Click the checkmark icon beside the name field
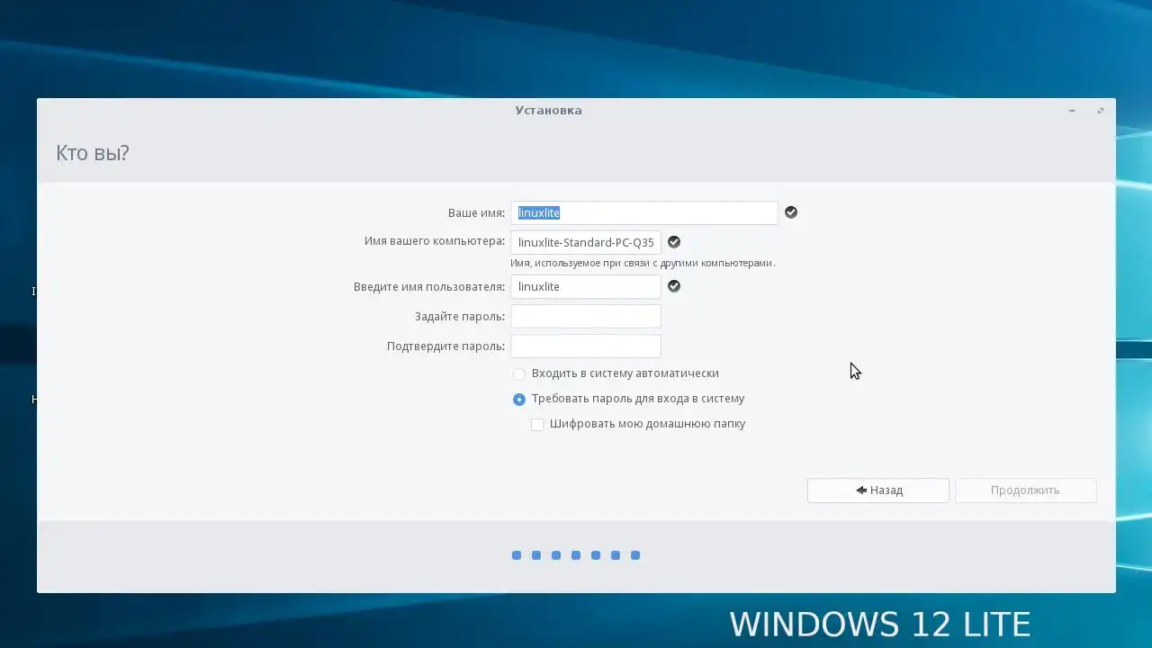The height and width of the screenshot is (648, 1152). (791, 212)
